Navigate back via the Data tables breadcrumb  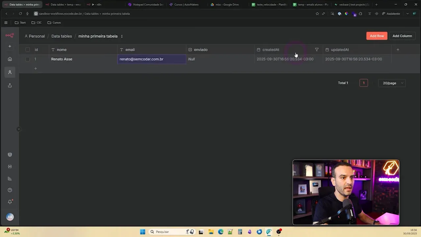(x=62, y=36)
